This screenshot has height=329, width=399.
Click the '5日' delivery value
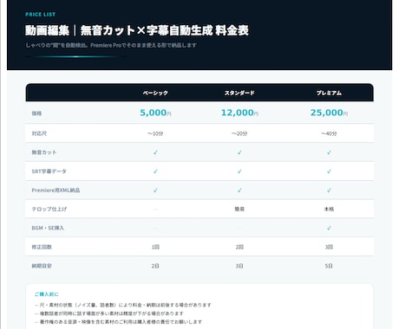point(329,266)
